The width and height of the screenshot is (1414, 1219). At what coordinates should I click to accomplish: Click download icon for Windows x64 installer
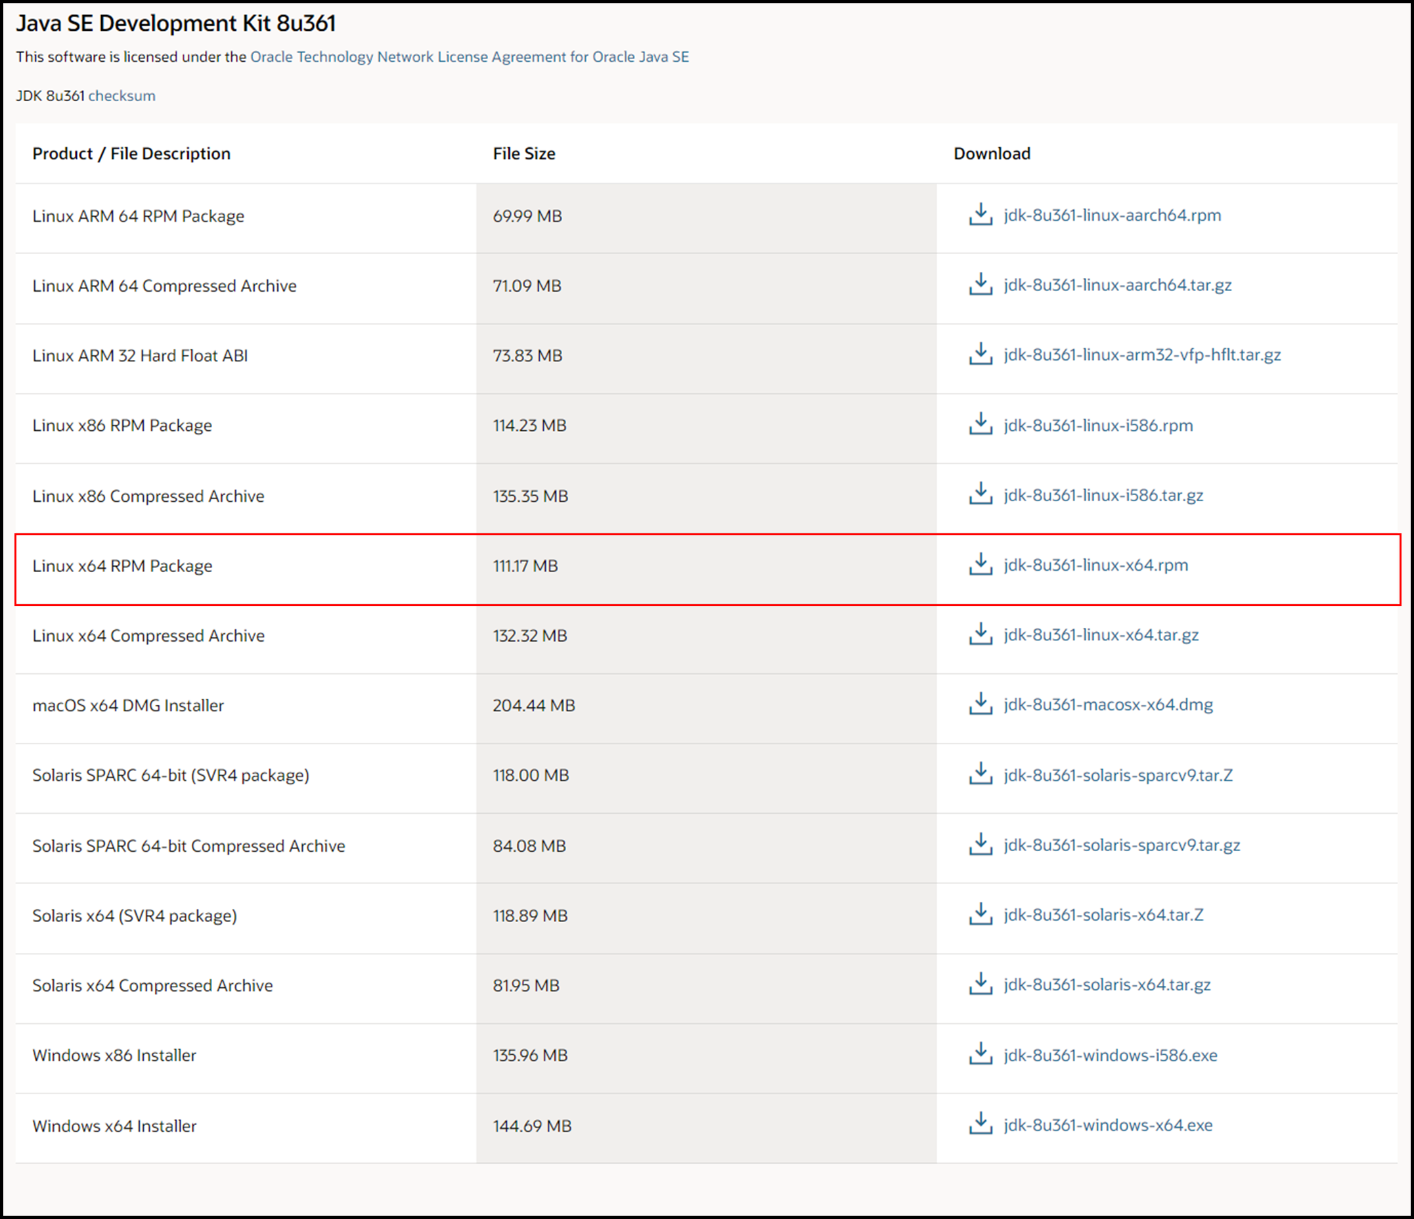click(x=981, y=1124)
